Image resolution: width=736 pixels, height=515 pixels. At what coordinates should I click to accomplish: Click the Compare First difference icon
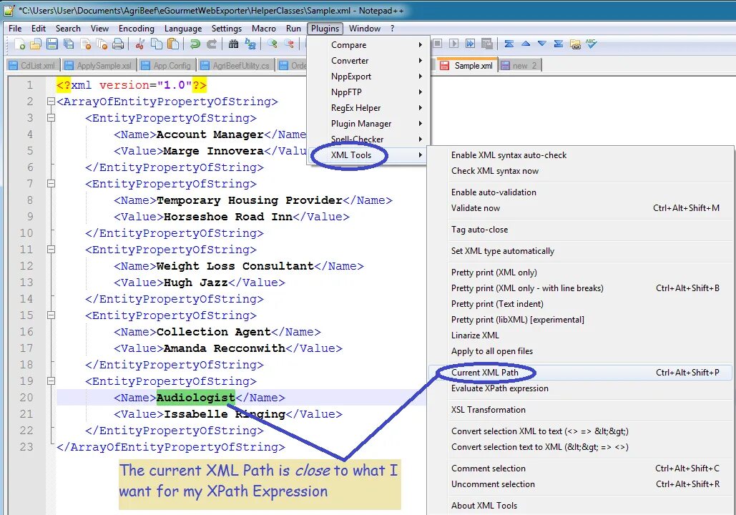click(509, 44)
